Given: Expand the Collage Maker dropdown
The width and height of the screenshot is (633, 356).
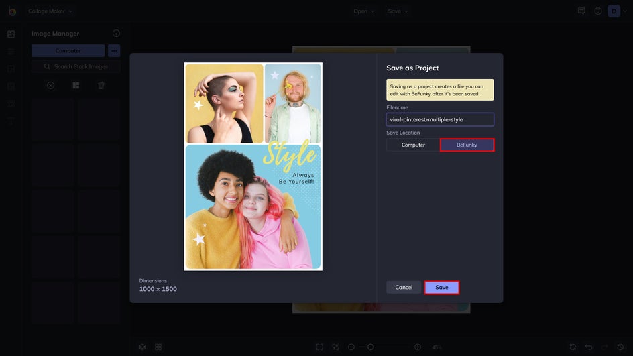Looking at the screenshot, I should click(x=51, y=11).
